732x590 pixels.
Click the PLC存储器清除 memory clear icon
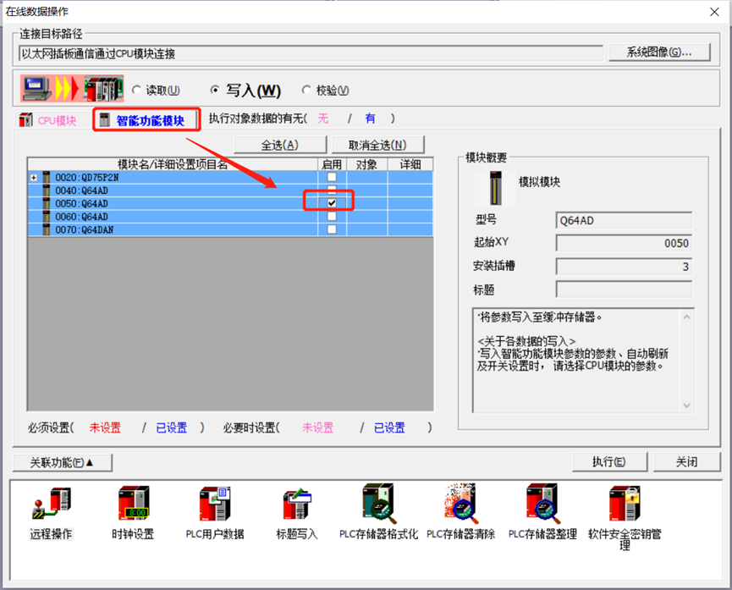pyautogui.click(x=460, y=506)
